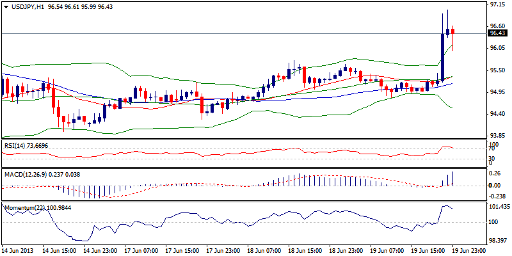Screen dimensions: 512x256
Task: Click the large blue breakout candle
Action: (442, 56)
